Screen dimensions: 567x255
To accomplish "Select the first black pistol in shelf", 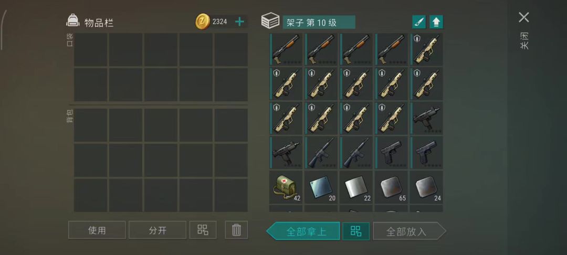I will pyautogui.click(x=391, y=152).
